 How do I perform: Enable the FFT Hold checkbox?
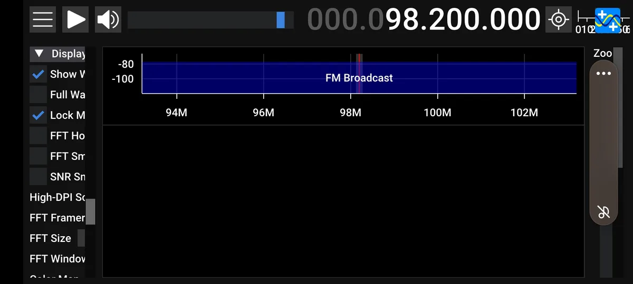point(38,136)
